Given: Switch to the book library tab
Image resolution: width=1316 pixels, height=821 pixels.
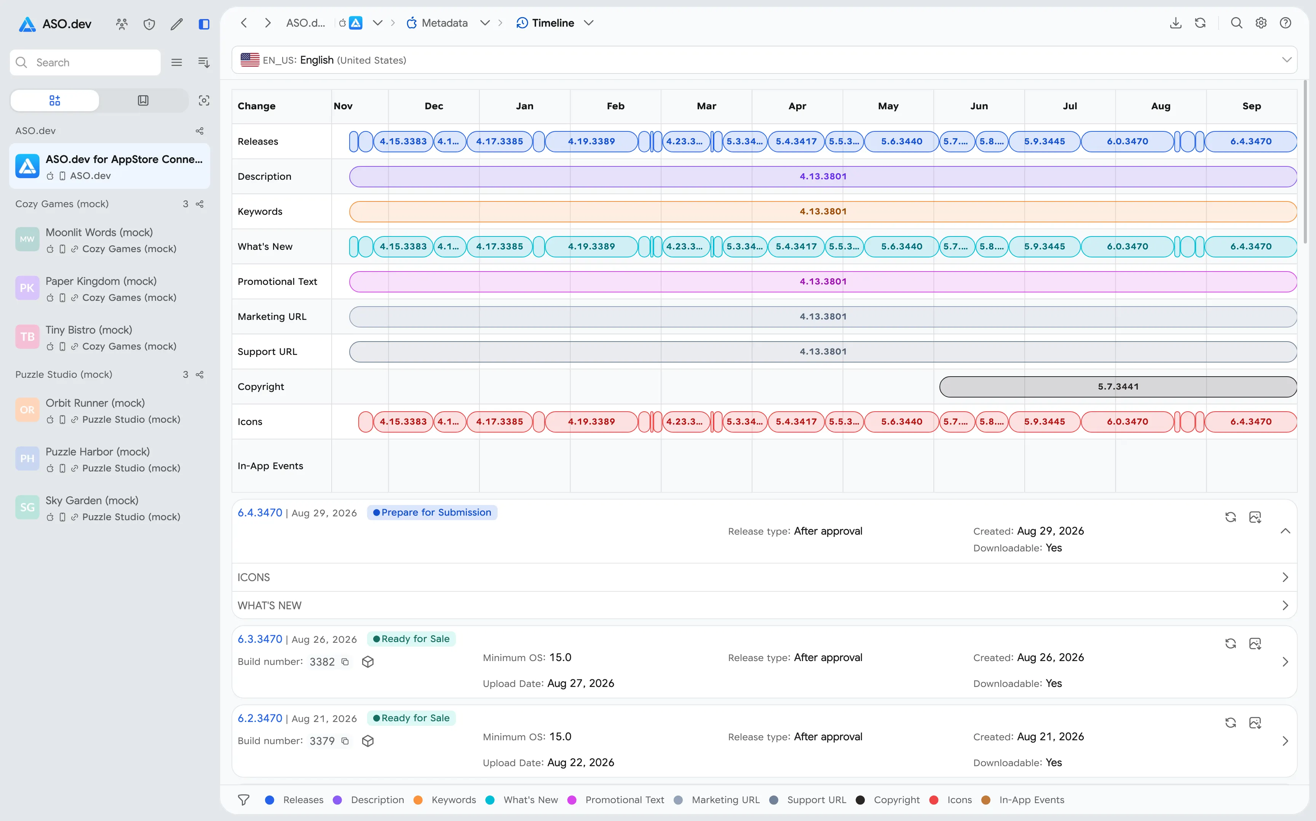Looking at the screenshot, I should pyautogui.click(x=143, y=101).
